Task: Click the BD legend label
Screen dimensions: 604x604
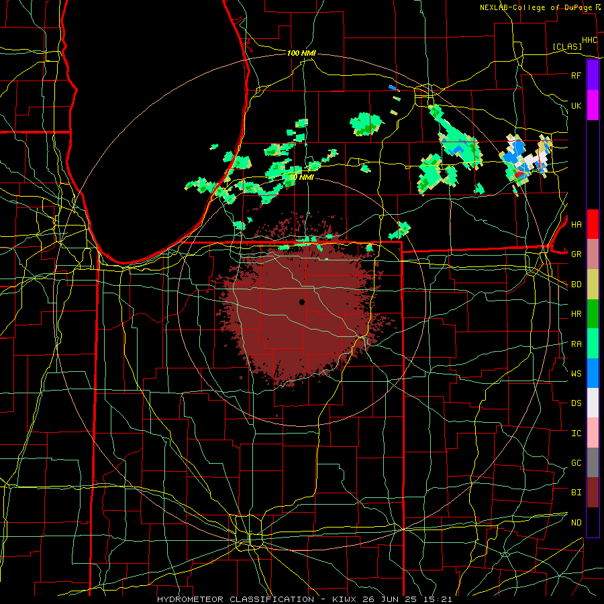Action: pos(576,285)
